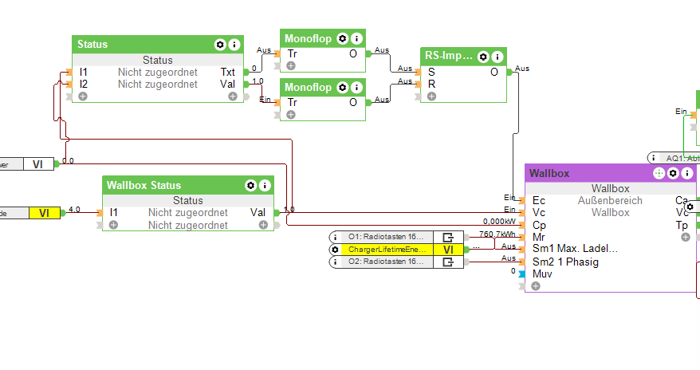700x370 pixels.
Task: Select the ChargerLifetimeEne label
Action: point(387,250)
